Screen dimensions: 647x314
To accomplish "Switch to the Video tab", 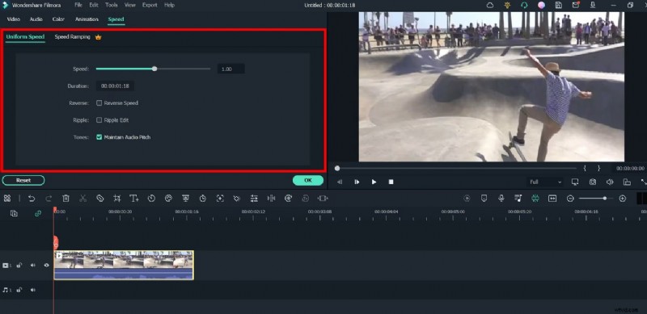I will pos(13,19).
